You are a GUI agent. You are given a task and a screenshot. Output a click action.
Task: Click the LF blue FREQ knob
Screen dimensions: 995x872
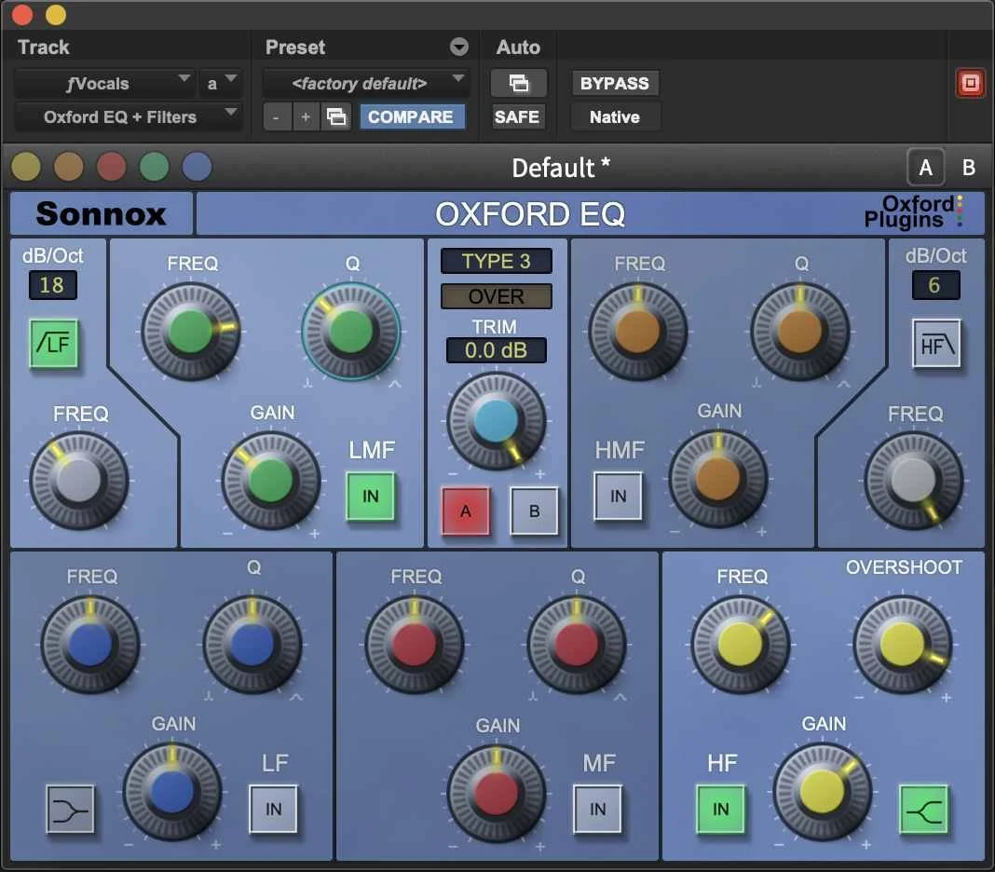coord(90,644)
